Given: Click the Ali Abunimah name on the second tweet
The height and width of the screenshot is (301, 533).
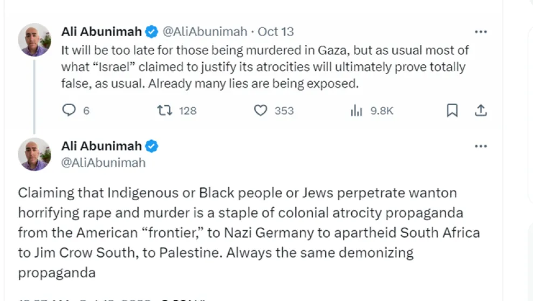Looking at the screenshot, I should pyautogui.click(x=101, y=146).
